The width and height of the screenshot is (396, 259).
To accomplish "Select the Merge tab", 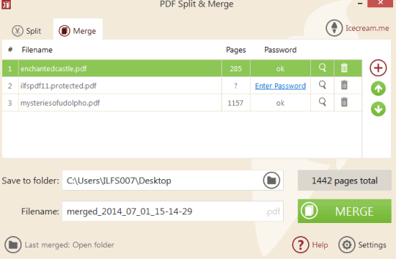I will click(78, 31).
